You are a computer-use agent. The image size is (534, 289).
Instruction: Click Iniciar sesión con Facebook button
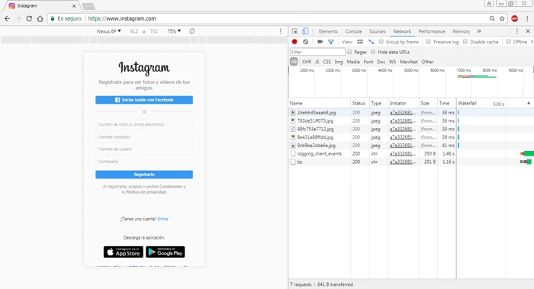click(x=144, y=100)
